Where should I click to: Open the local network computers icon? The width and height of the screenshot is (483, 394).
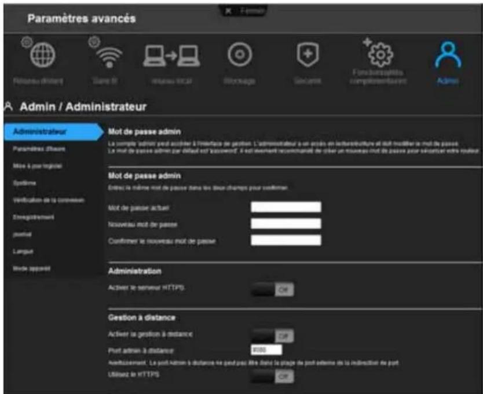(171, 56)
